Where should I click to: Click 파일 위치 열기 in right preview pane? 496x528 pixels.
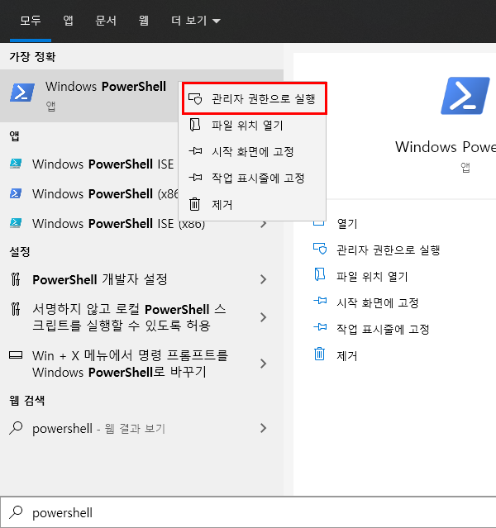[x=372, y=277]
